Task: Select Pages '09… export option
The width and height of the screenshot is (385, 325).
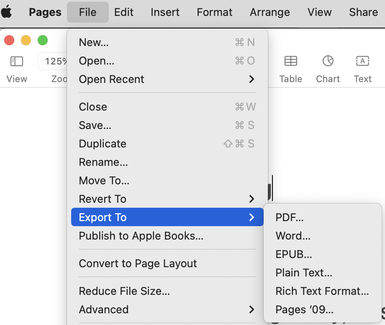Action: (x=305, y=310)
